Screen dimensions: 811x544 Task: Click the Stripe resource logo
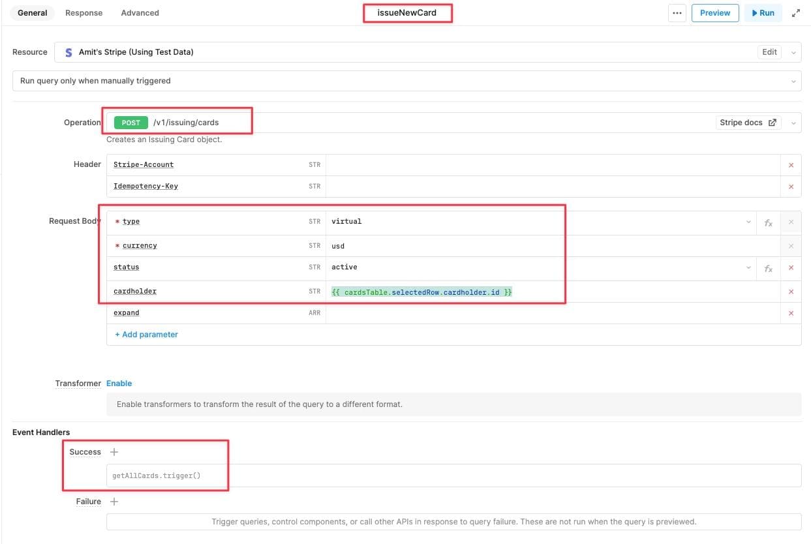tap(69, 52)
